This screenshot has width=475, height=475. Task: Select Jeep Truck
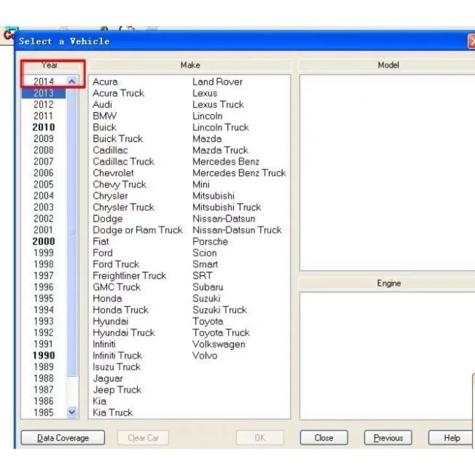[x=117, y=389]
